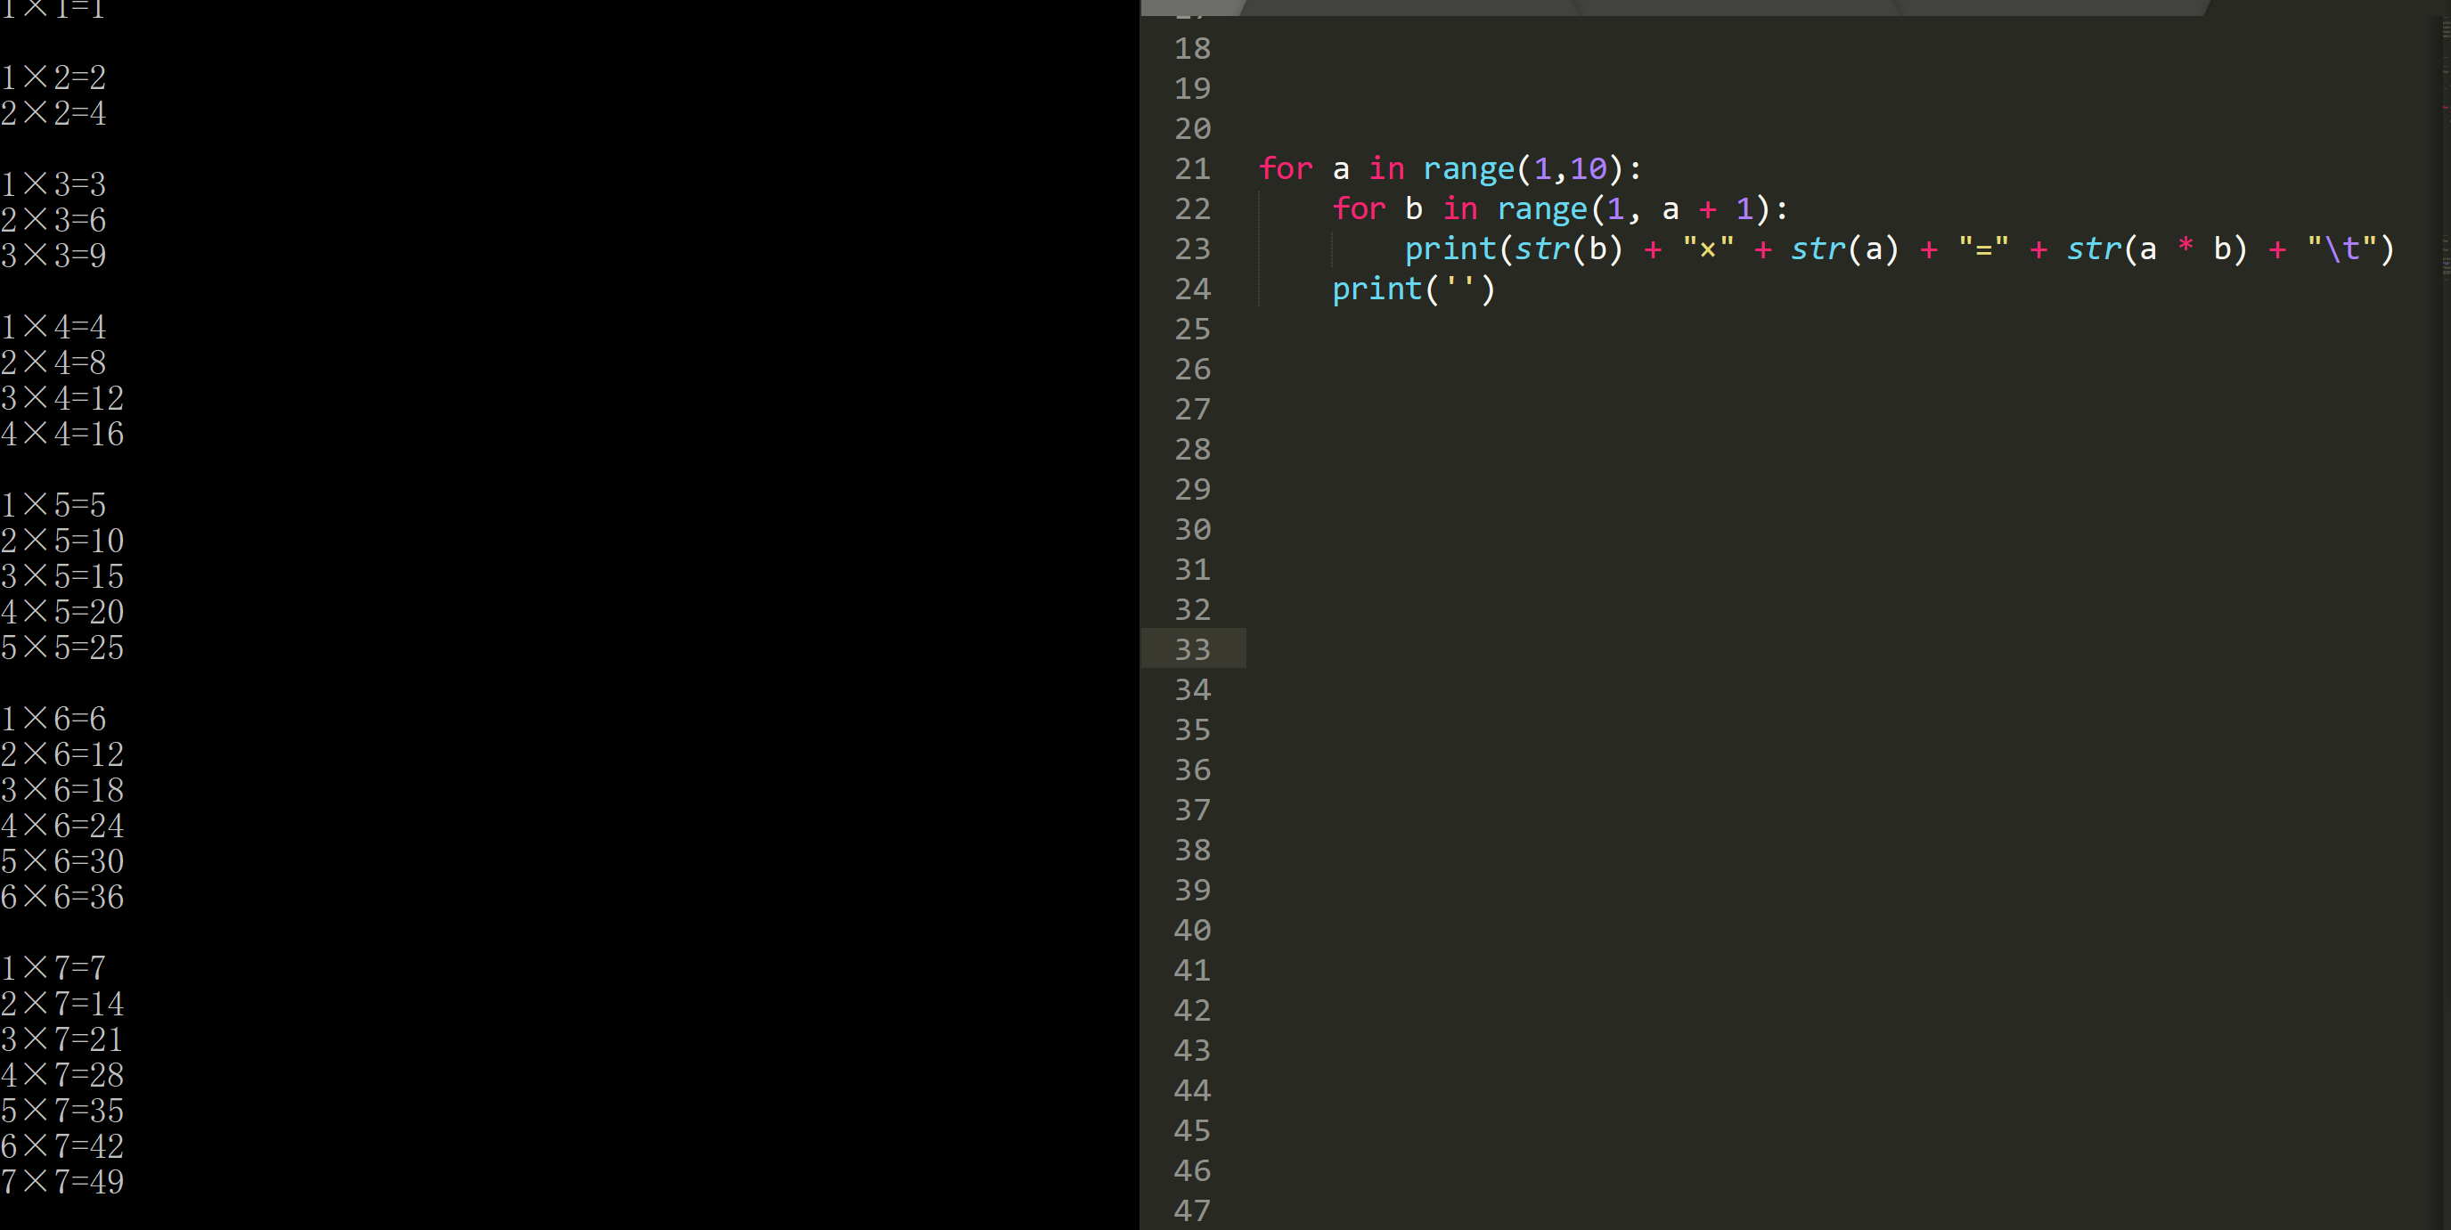
Task: Click the terminal output line 6×6=36
Action: point(62,896)
